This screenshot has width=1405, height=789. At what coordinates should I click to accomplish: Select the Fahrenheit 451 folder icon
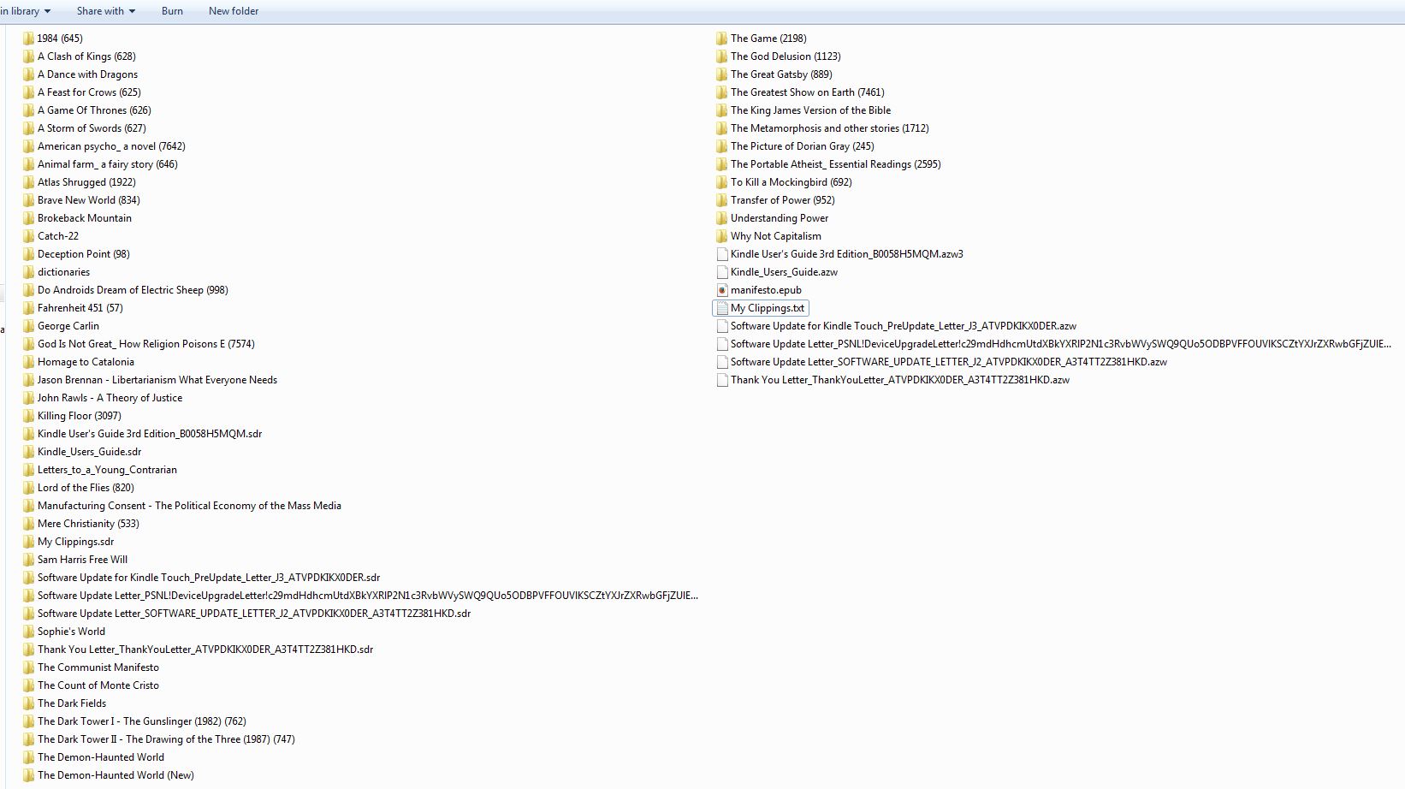(x=28, y=308)
